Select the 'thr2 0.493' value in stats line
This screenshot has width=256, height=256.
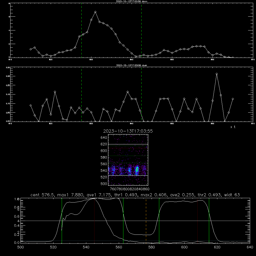click(x=209, y=195)
